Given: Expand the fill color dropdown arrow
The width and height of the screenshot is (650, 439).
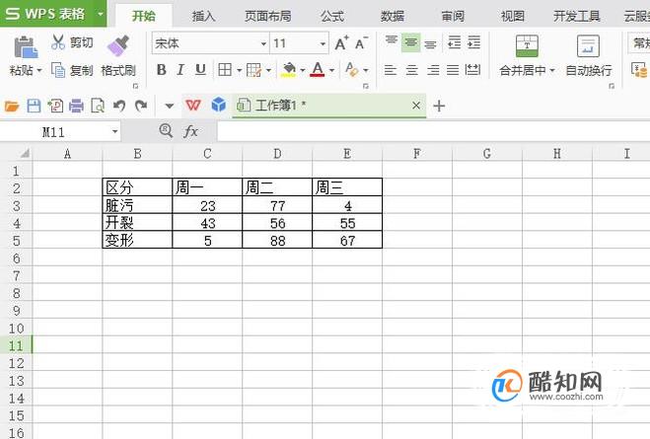Looking at the screenshot, I should pos(302,70).
